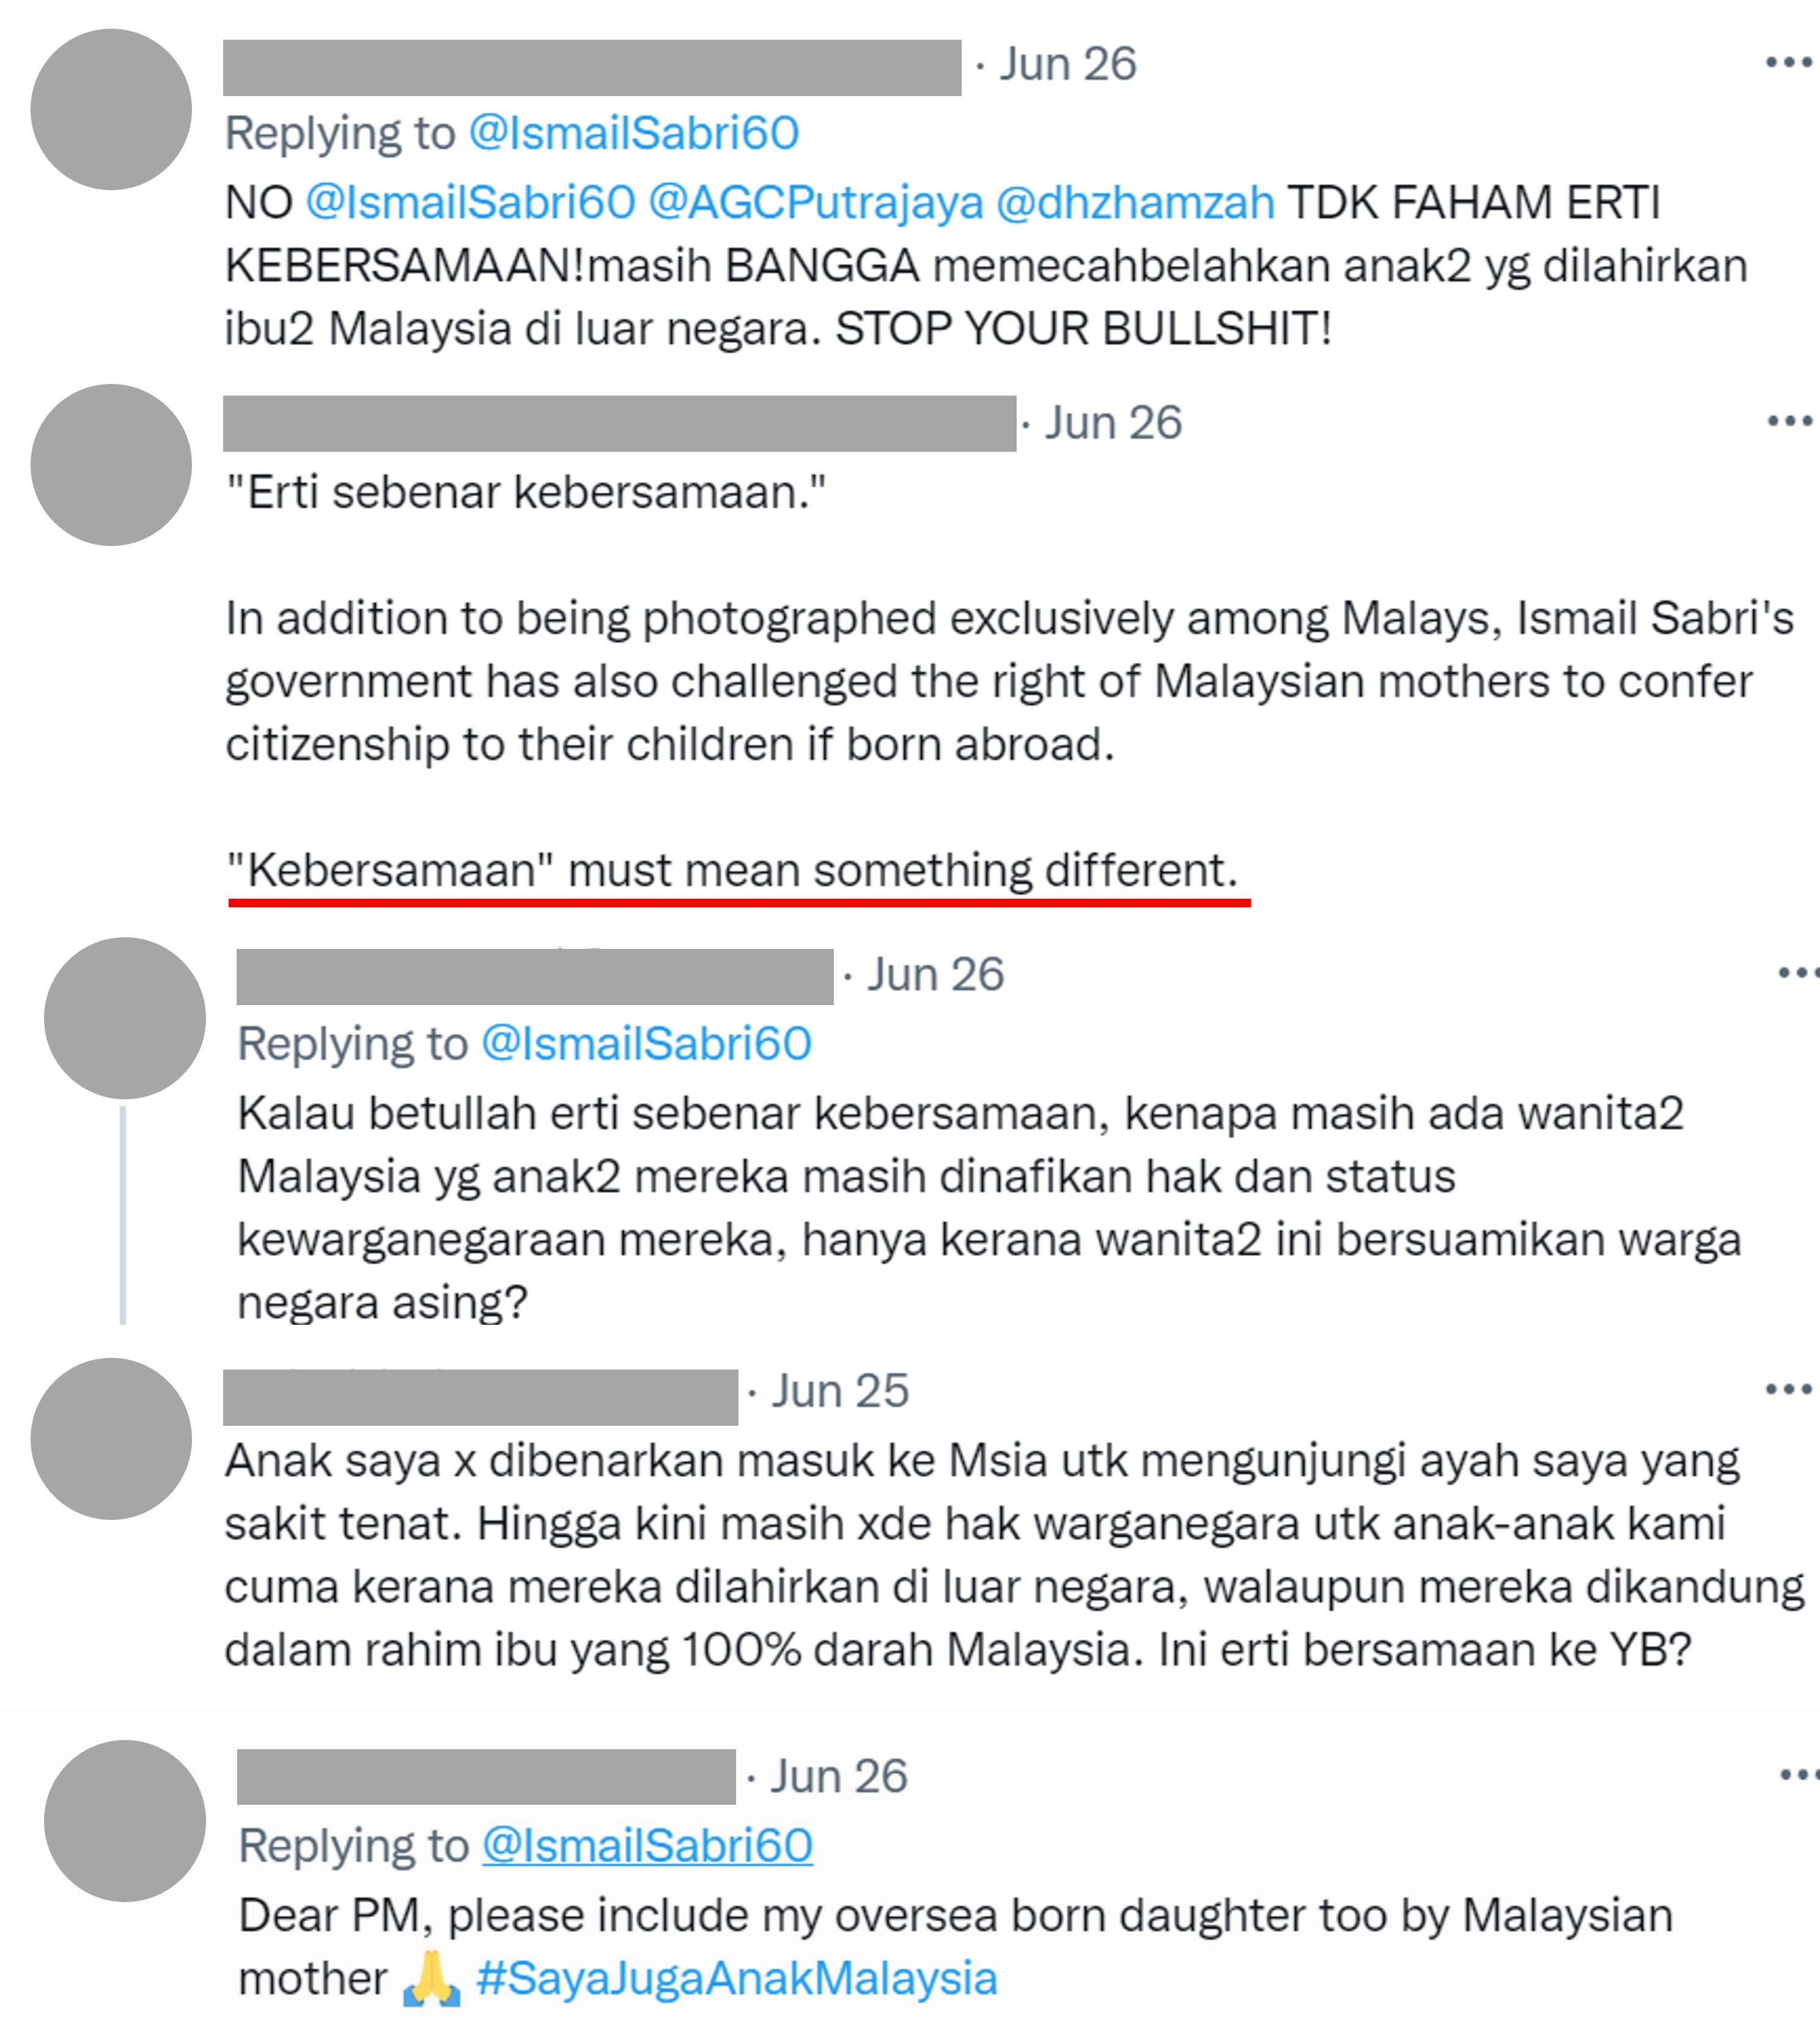Click the avatar beside the "Kalau betullah" tweet
Viewport: 1820px width, 2028px height.
[125, 1018]
